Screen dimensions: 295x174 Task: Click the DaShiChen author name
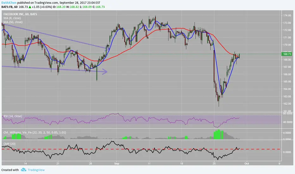click(9, 3)
